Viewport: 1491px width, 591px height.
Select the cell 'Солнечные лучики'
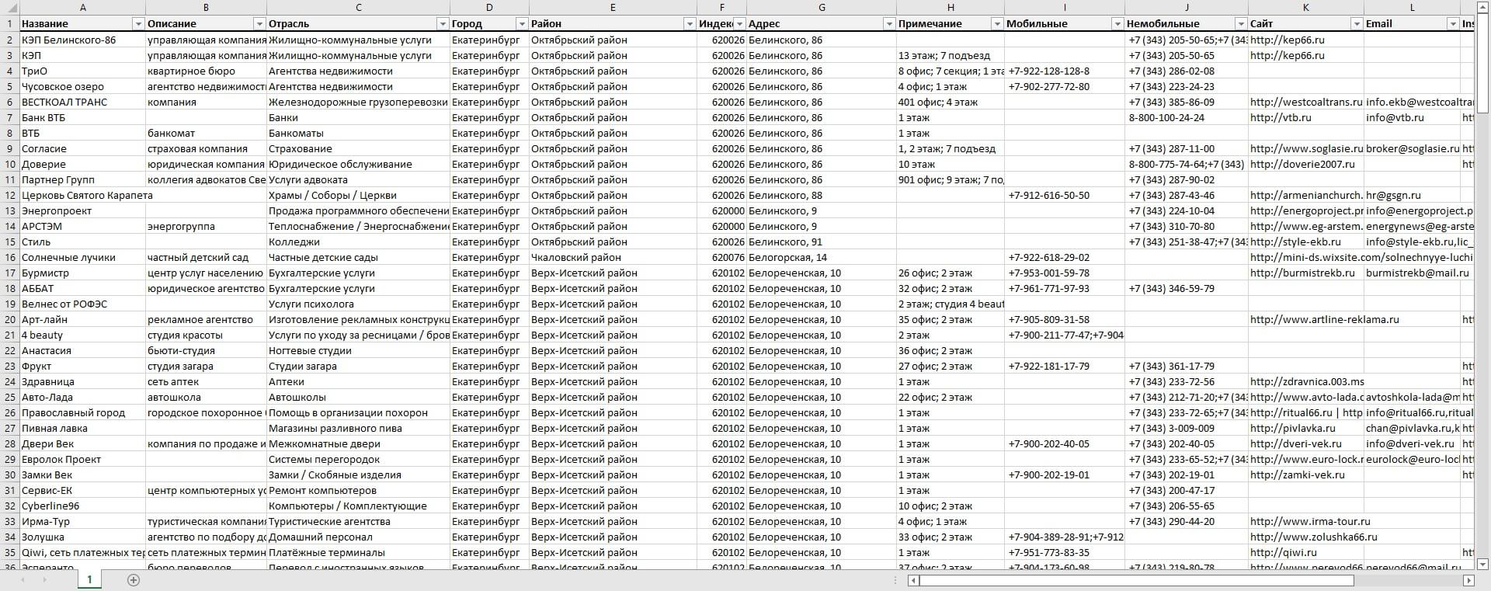tap(82, 257)
